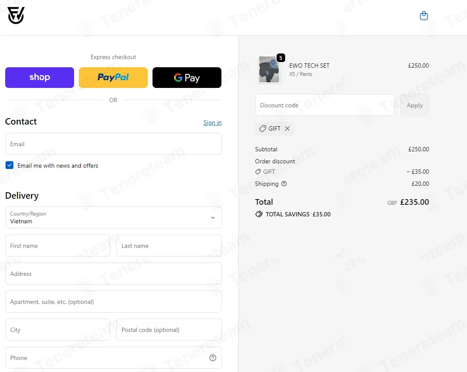Click the City input field
This screenshot has width=467, height=372.
[x=57, y=330]
